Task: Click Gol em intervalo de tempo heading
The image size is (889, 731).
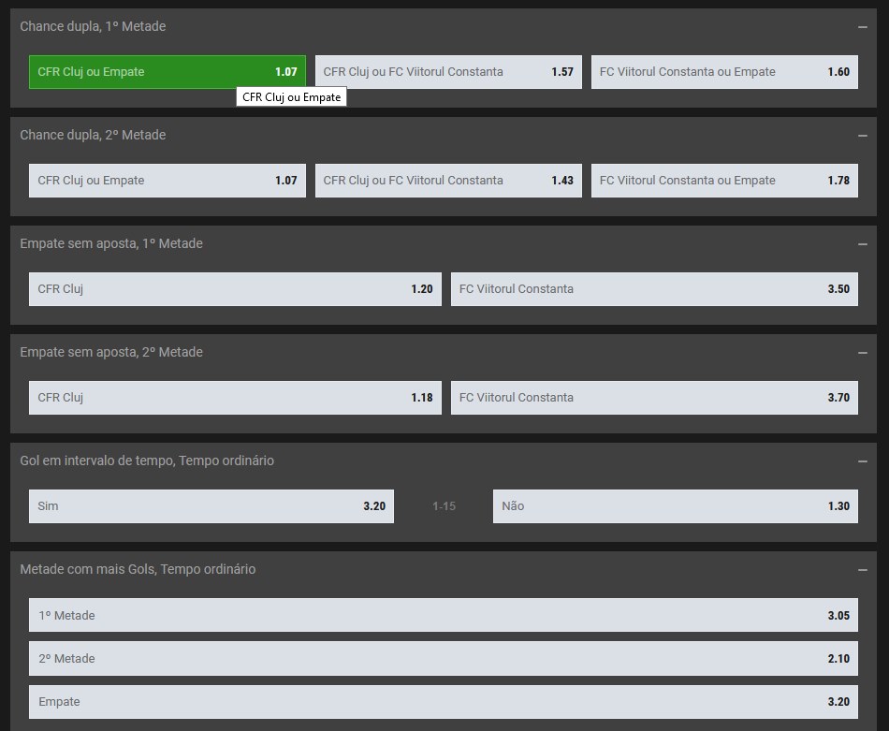Action: click(x=147, y=461)
